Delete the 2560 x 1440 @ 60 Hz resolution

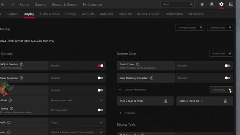pos(166,101)
